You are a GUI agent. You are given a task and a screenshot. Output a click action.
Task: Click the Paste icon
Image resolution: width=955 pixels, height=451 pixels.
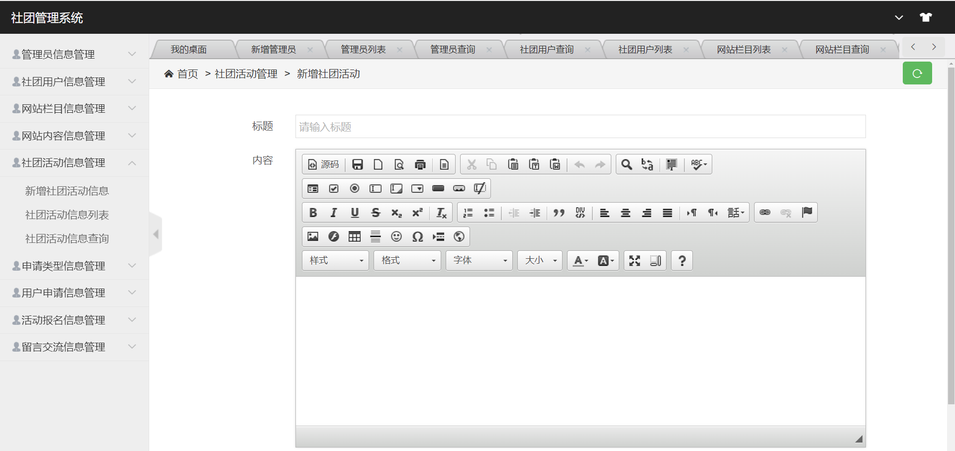tap(513, 164)
